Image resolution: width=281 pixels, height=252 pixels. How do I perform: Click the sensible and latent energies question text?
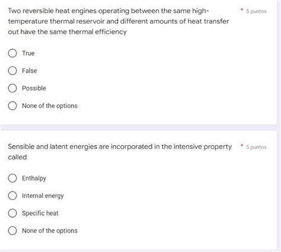120,152
